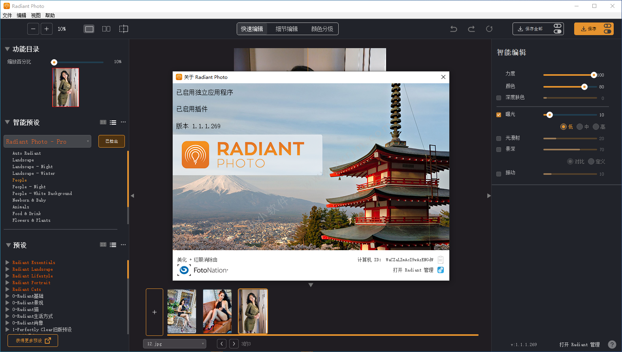Collapse the 功能目录 section
This screenshot has width=622, height=352.
tap(7, 49)
